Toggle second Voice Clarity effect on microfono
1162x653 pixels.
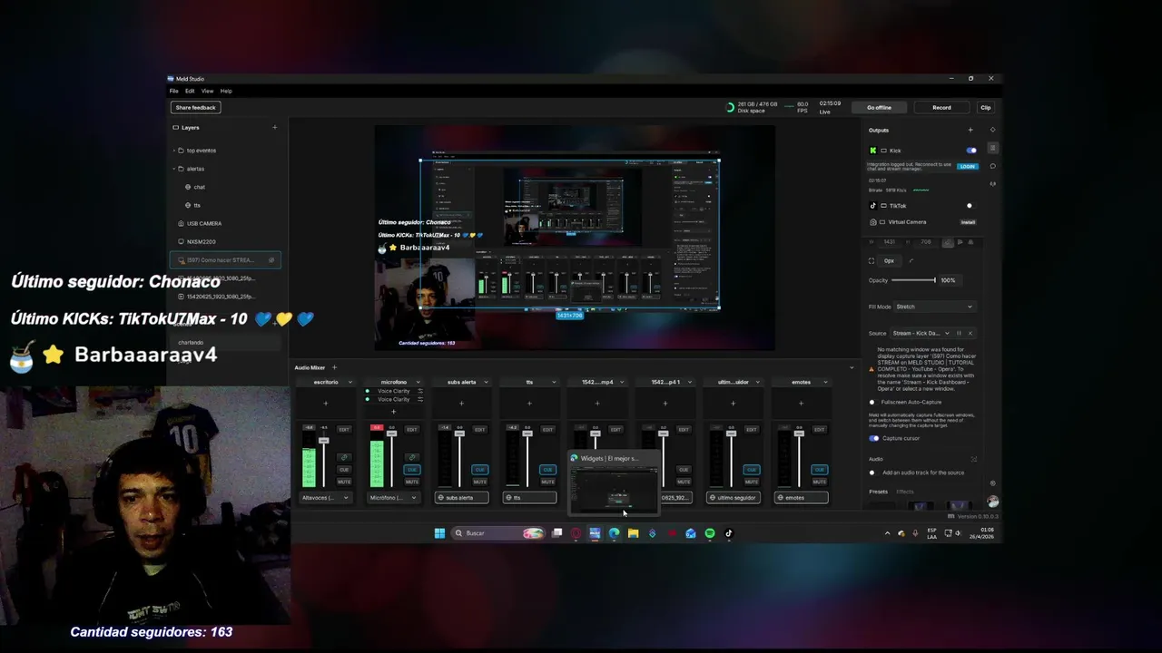[368, 399]
